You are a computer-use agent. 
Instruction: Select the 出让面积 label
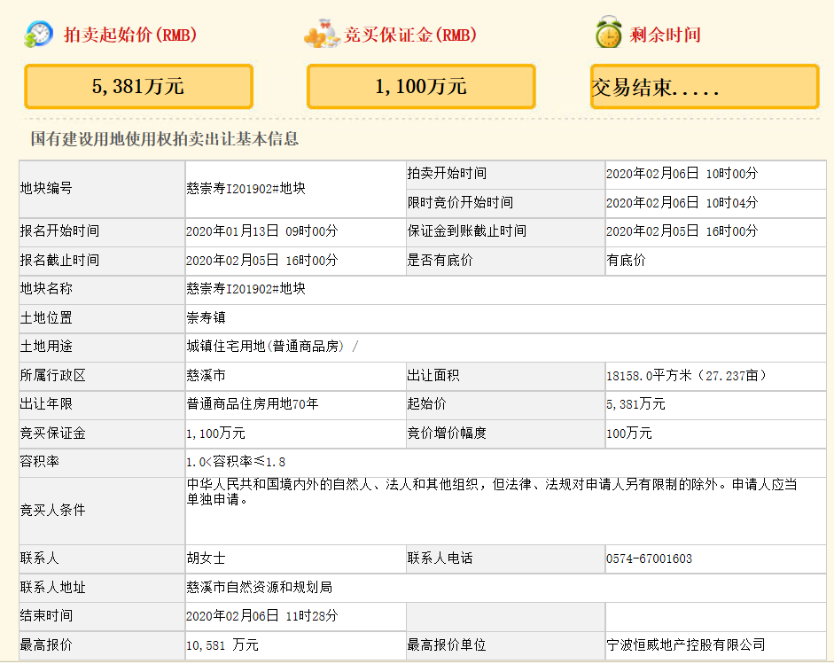point(433,375)
